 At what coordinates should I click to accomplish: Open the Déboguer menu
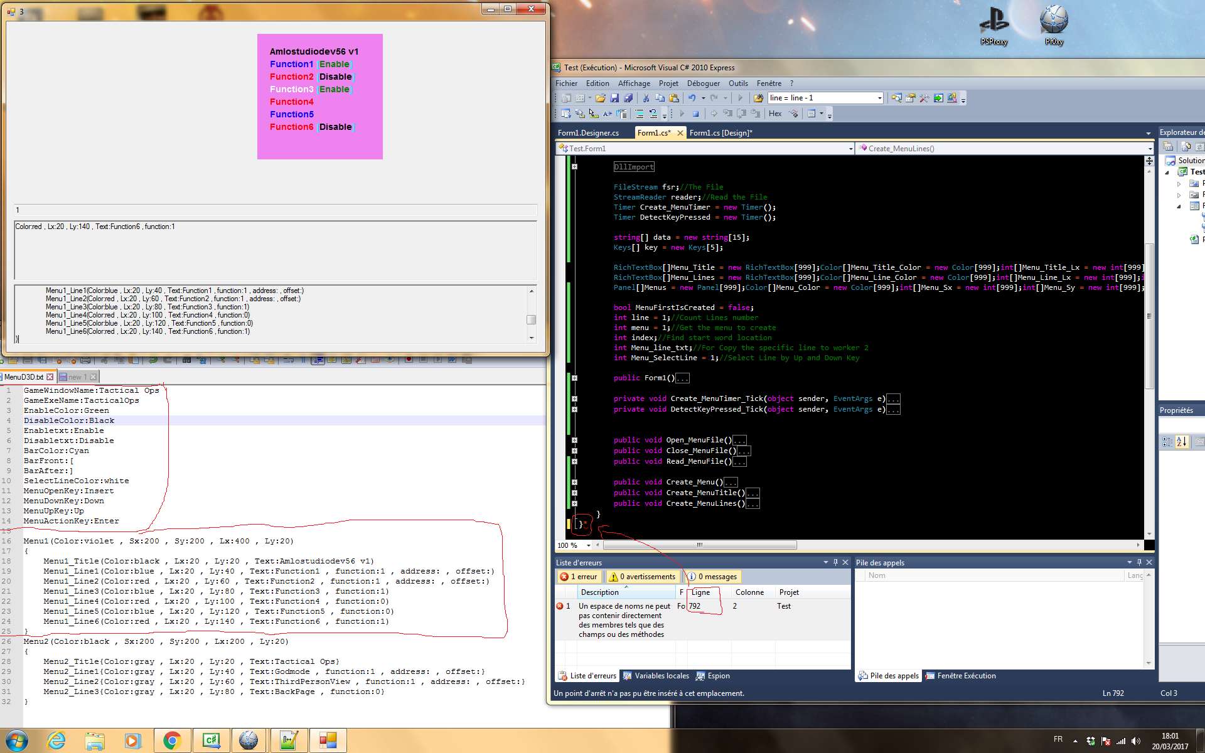pos(704,83)
